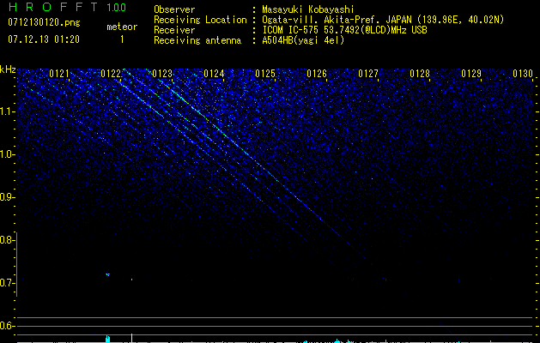540x343 pixels.
Task: Click the 0122 time marker
Action: click(x=111, y=73)
